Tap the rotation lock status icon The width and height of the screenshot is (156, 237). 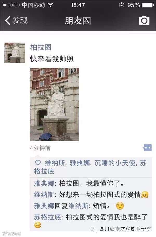122,5
